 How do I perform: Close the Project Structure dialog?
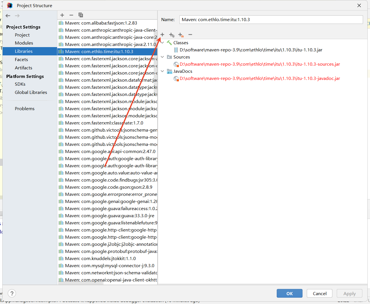click(x=359, y=5)
